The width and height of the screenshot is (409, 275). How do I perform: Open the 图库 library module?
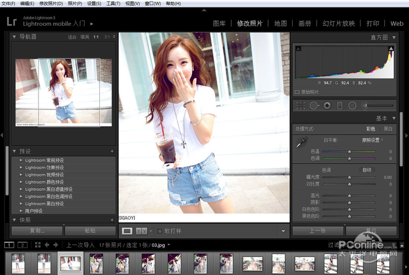(219, 24)
